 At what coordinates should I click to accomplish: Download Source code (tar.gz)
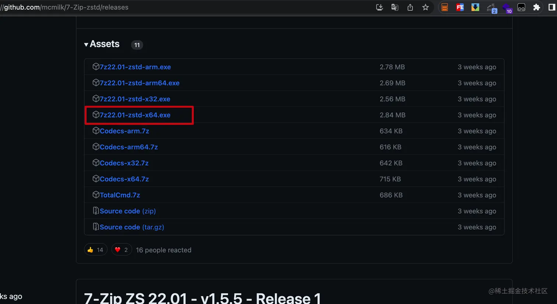(x=132, y=227)
